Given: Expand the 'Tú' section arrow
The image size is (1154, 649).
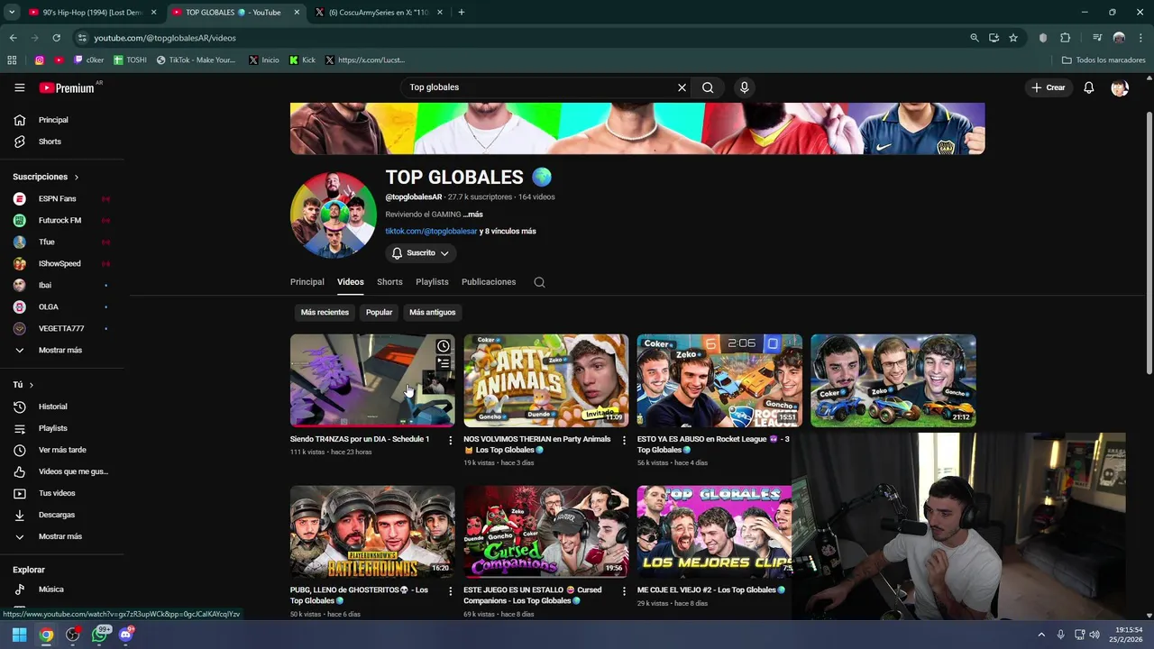Looking at the screenshot, I should coord(31,385).
